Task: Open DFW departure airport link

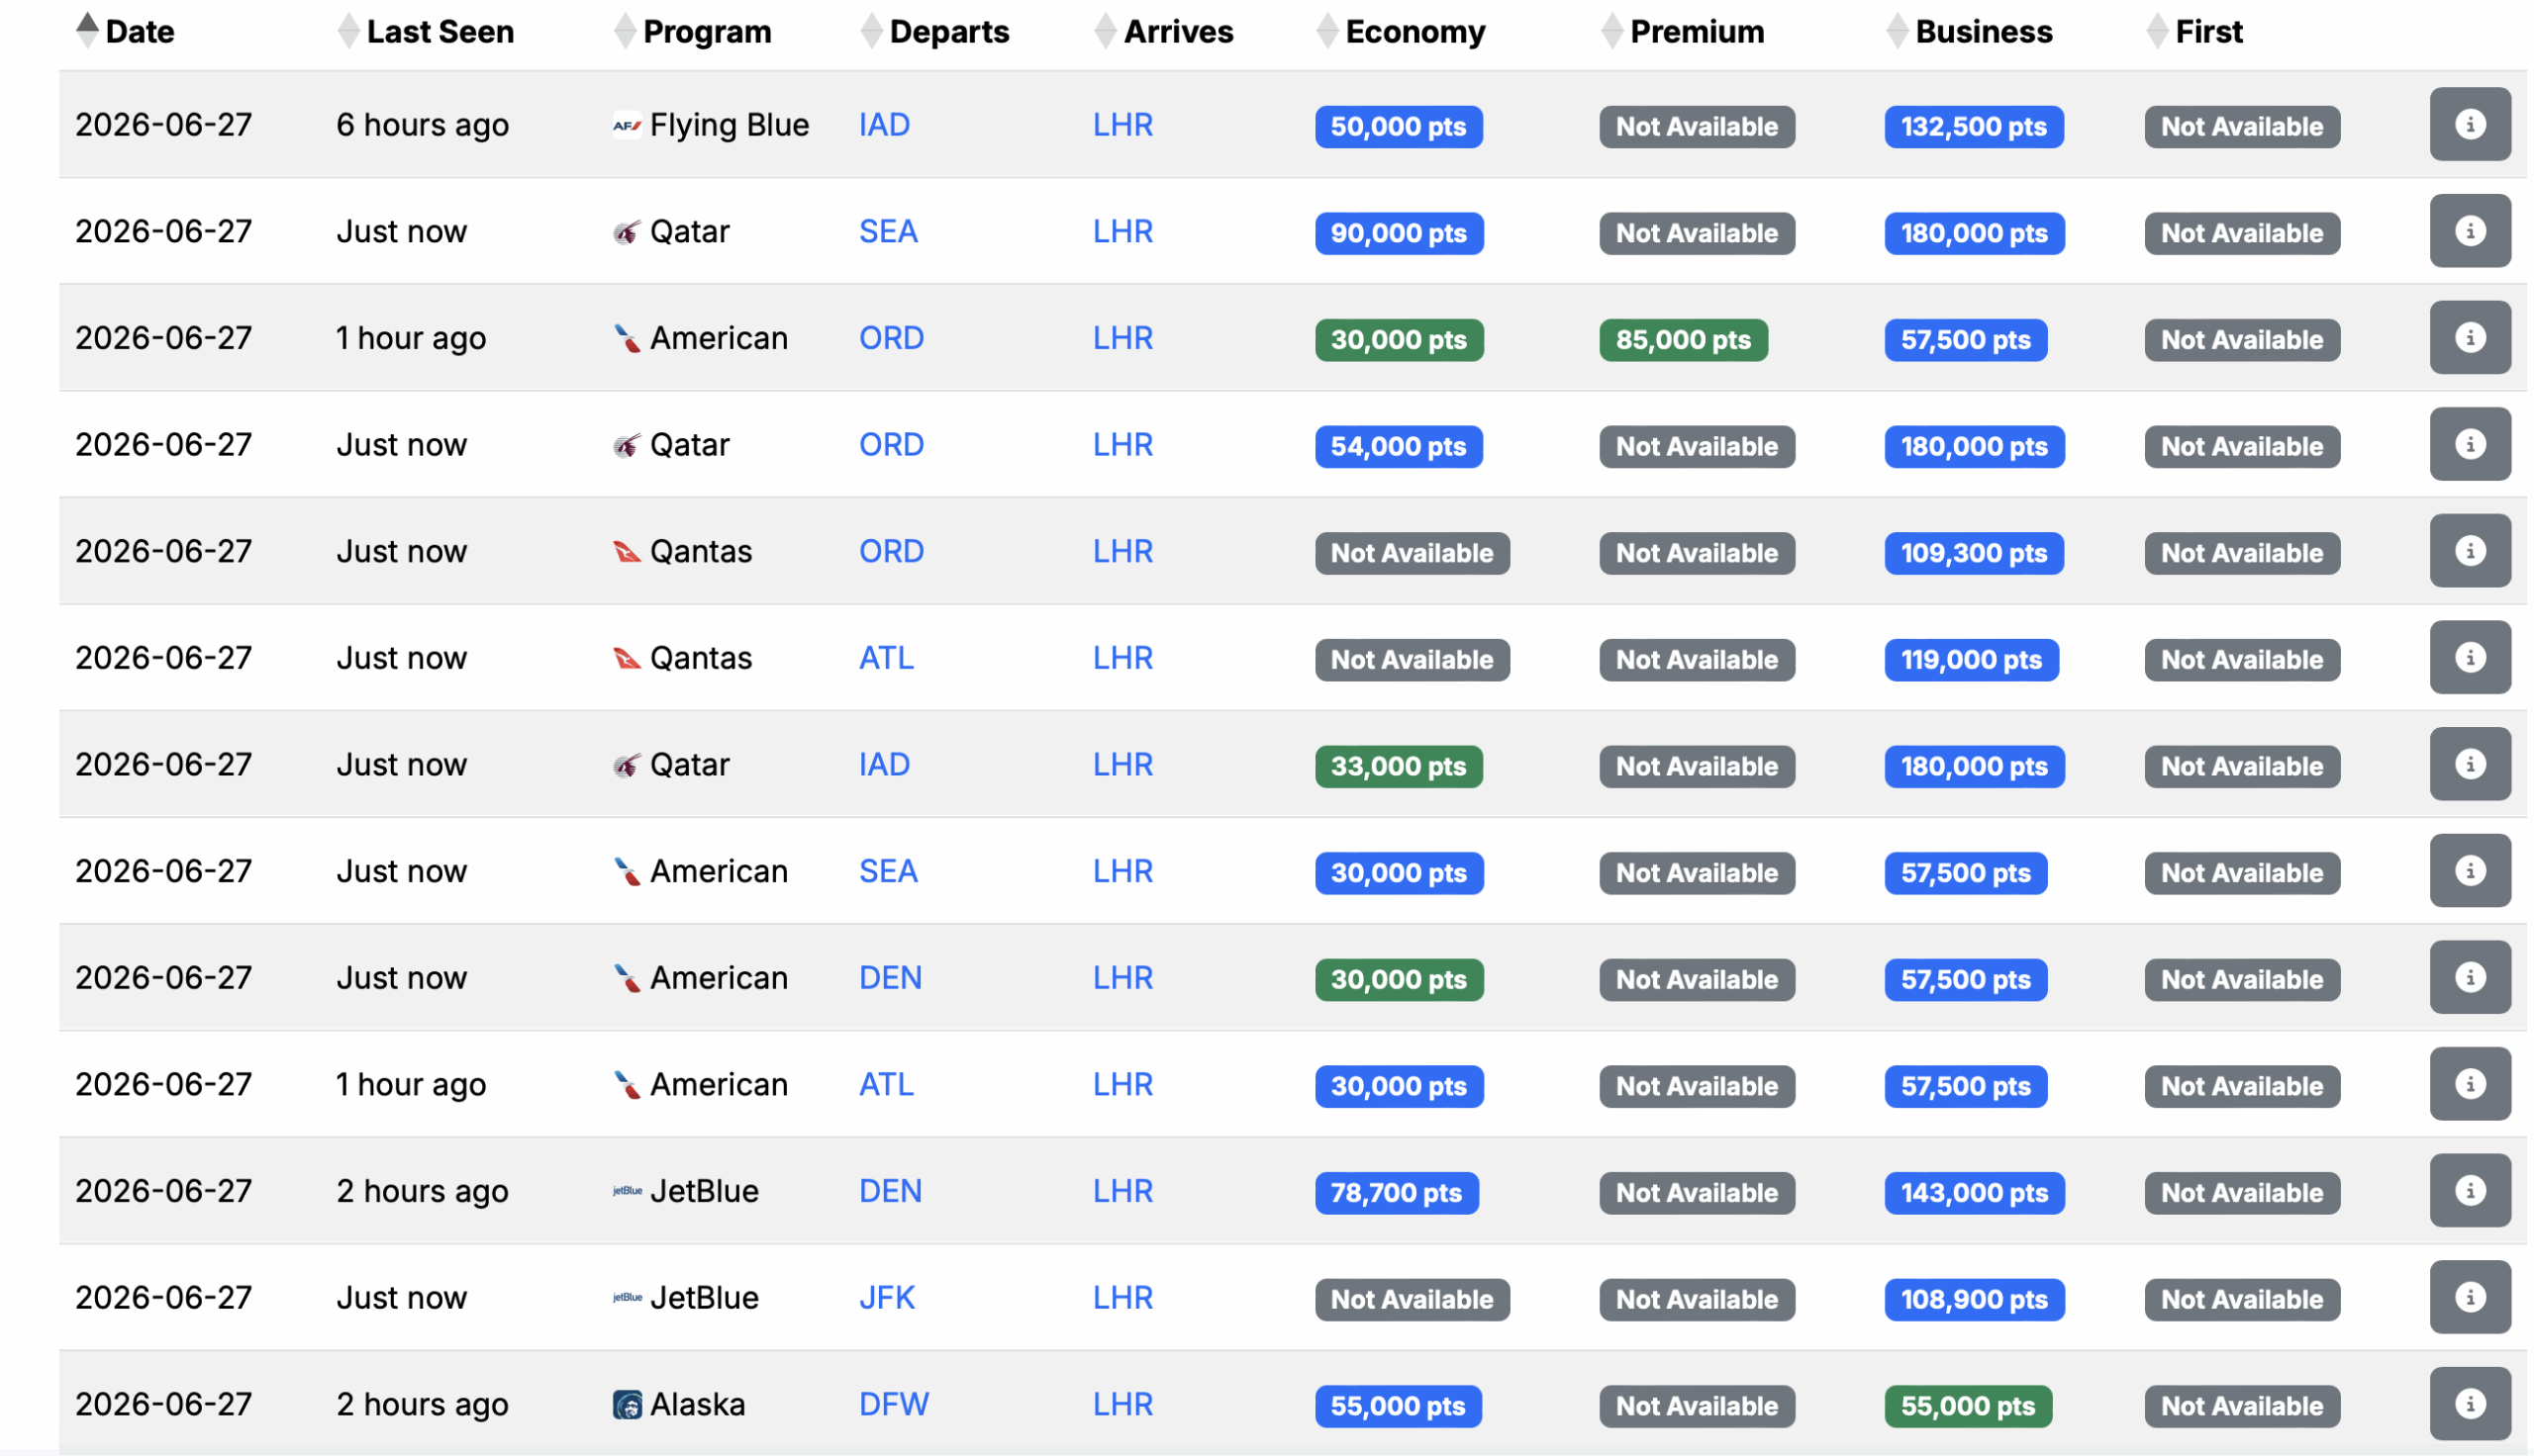Action: coord(893,1404)
